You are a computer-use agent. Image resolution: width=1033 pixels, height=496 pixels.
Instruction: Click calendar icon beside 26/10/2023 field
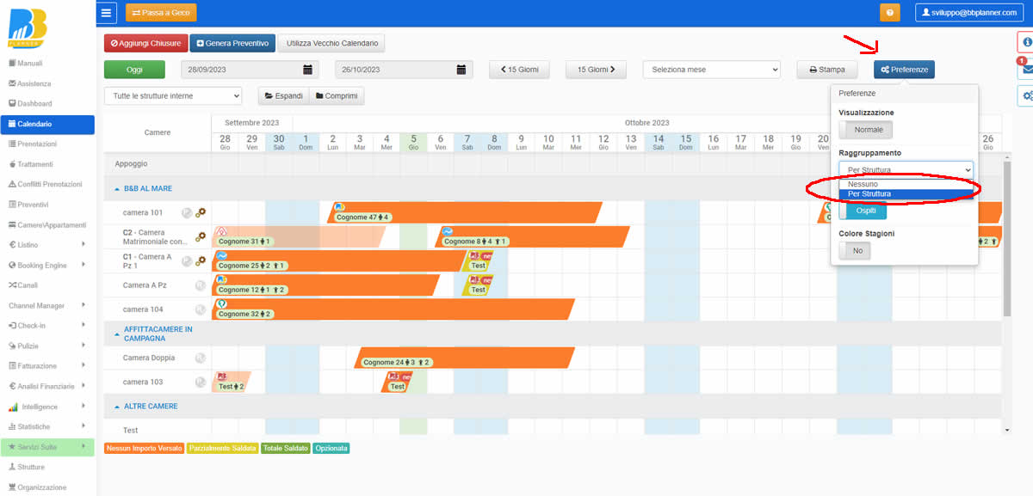coord(461,70)
